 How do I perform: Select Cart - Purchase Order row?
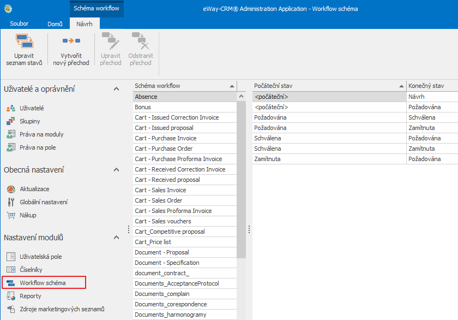(x=185, y=149)
